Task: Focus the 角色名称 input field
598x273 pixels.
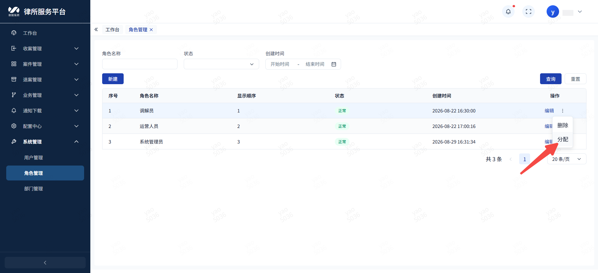Action: 140,64
